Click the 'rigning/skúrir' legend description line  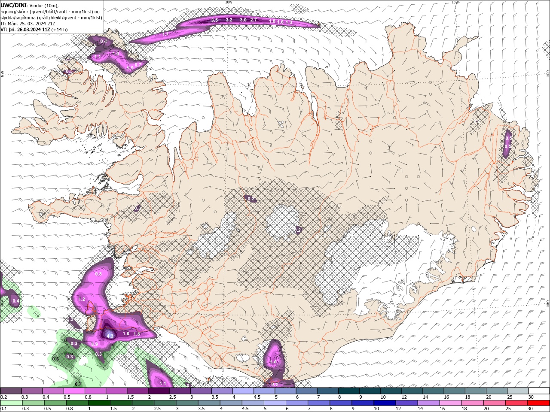[50, 12]
